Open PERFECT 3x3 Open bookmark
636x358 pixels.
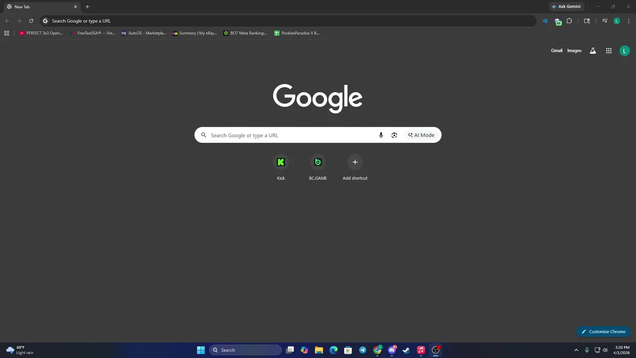coord(41,33)
